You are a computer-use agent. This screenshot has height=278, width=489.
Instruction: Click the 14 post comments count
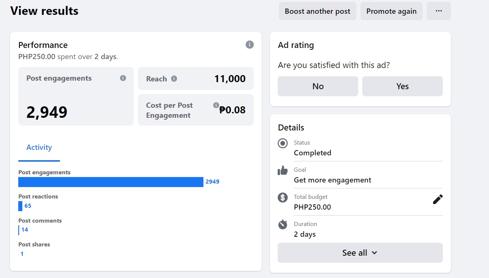pyautogui.click(x=25, y=230)
